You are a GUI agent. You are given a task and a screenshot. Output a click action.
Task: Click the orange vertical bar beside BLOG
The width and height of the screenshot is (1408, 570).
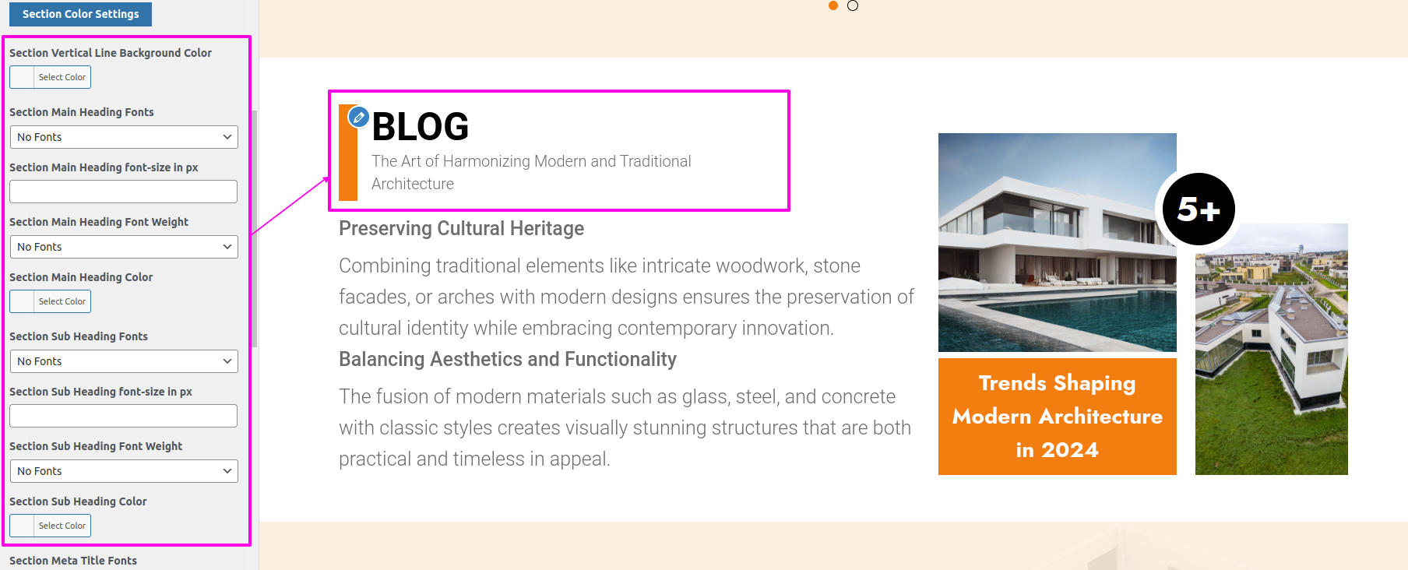[348, 165]
